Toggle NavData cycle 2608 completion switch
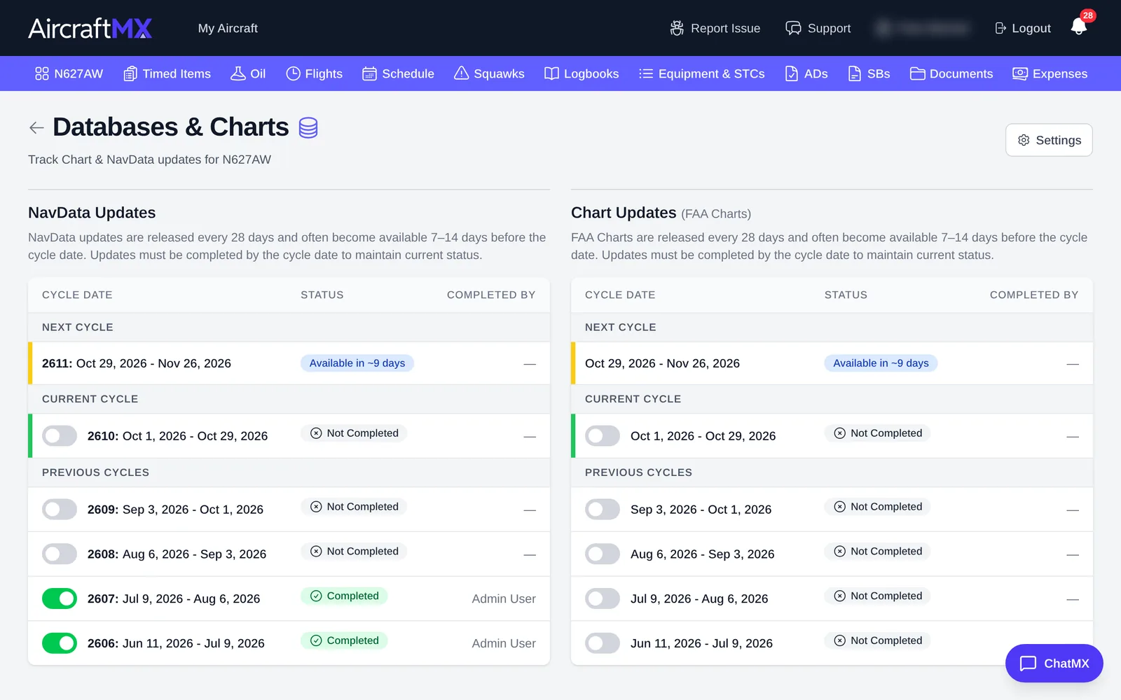The width and height of the screenshot is (1121, 700). pos(60,554)
